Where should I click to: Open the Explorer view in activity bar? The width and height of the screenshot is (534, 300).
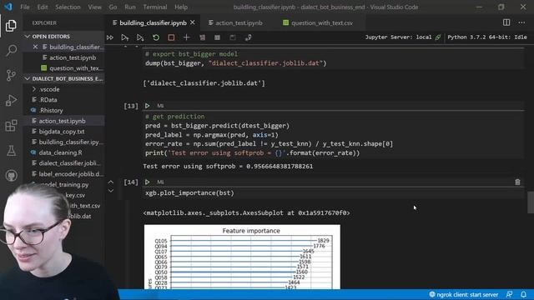click(x=11, y=26)
